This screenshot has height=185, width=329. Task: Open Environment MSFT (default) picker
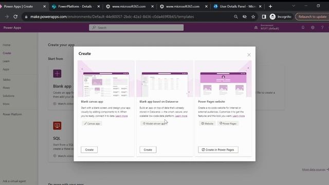tap(267, 27)
